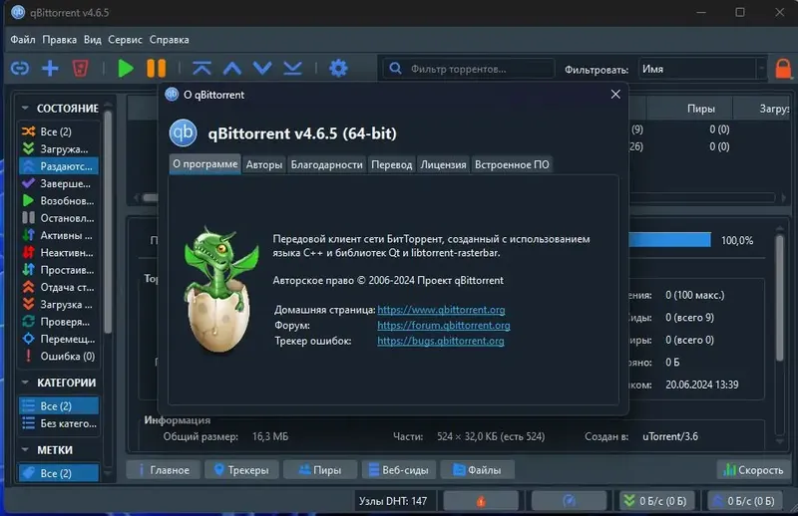Viewport: 798px width, 516px height.
Task: Open the Правка menu
Action: pos(60,40)
